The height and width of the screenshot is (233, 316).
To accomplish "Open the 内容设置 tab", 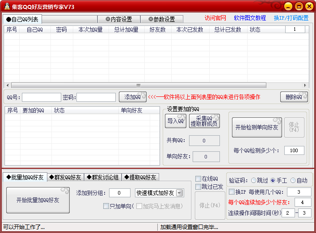I will (x=119, y=19).
